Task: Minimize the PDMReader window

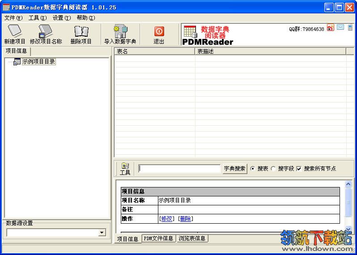Action: [328, 8]
